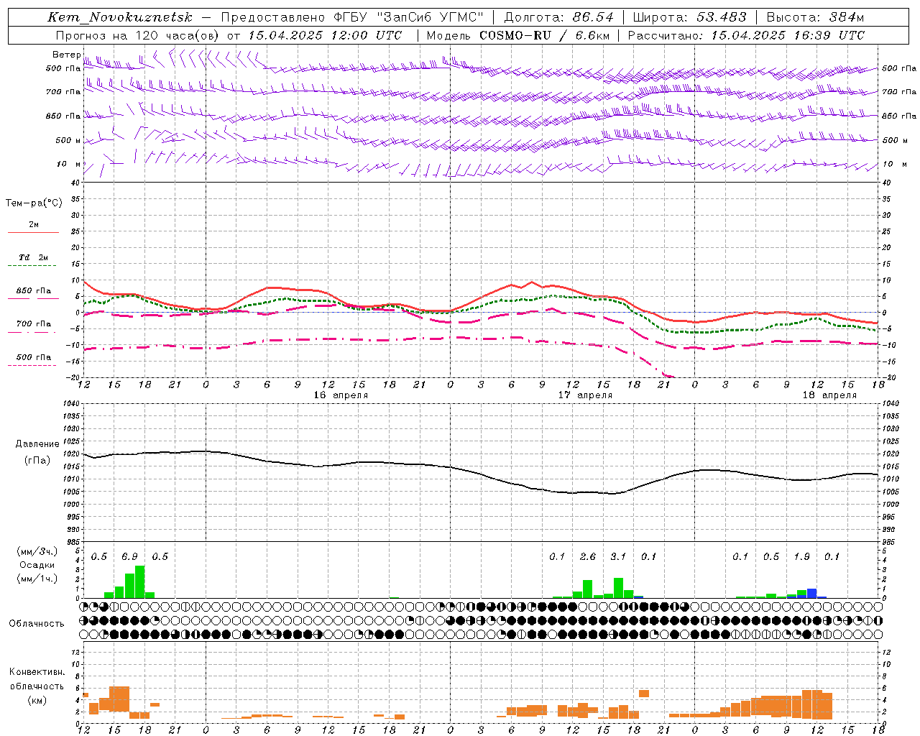Click the tallest blue precipitation bar
The height and width of the screenshot is (736, 920).
tap(811, 593)
